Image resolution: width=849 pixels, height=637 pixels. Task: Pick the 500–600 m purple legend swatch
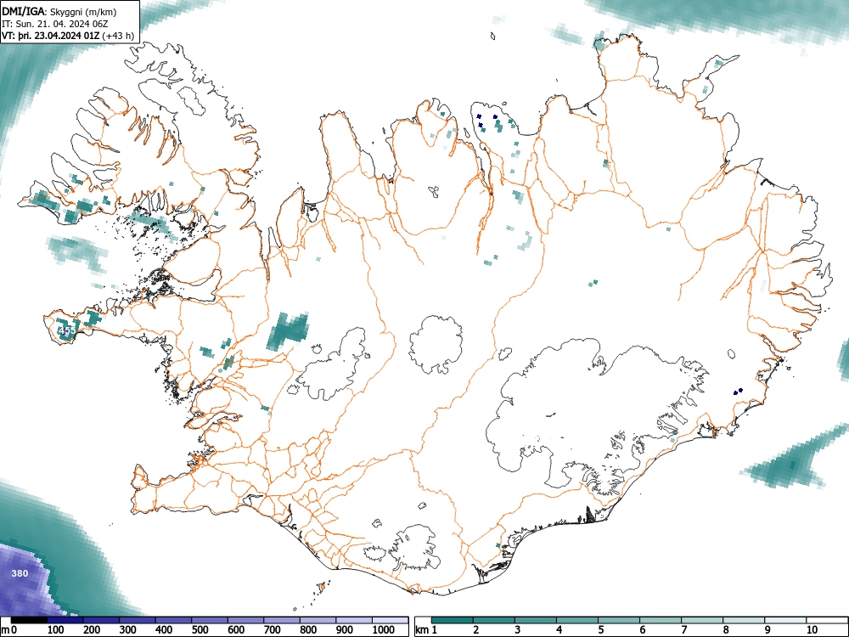(x=210, y=620)
